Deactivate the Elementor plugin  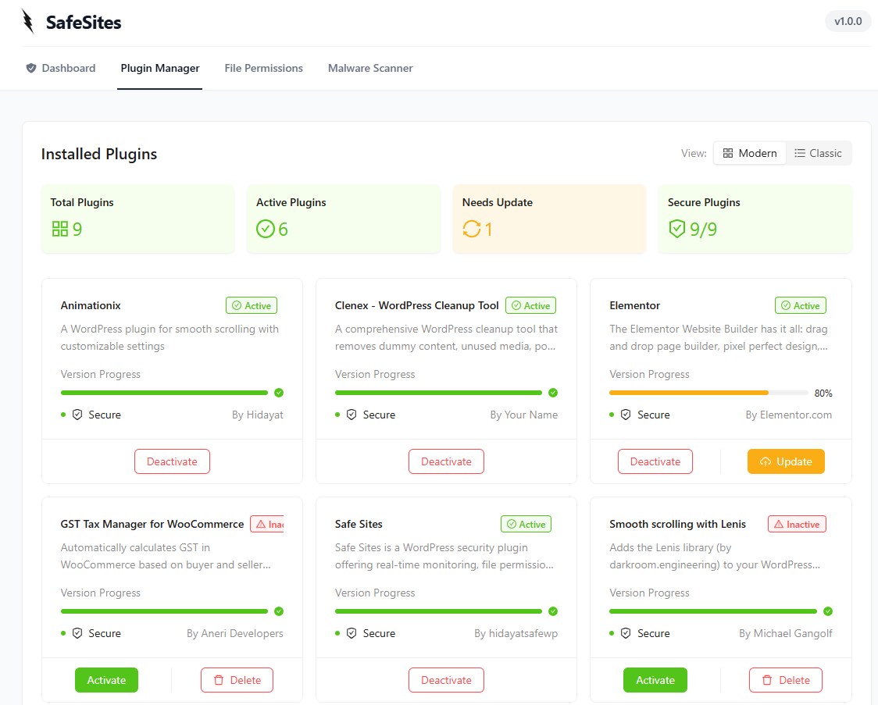point(655,461)
